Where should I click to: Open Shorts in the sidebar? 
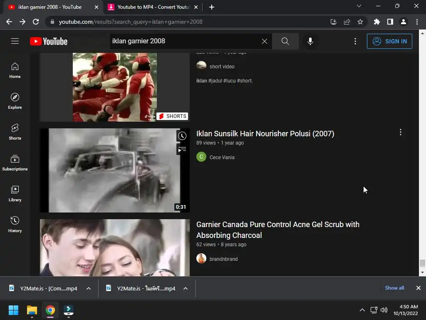[x=15, y=132]
